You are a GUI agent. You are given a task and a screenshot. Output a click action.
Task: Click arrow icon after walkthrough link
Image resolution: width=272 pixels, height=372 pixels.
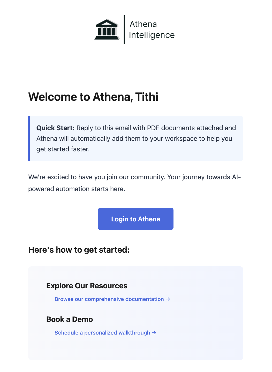point(154,333)
